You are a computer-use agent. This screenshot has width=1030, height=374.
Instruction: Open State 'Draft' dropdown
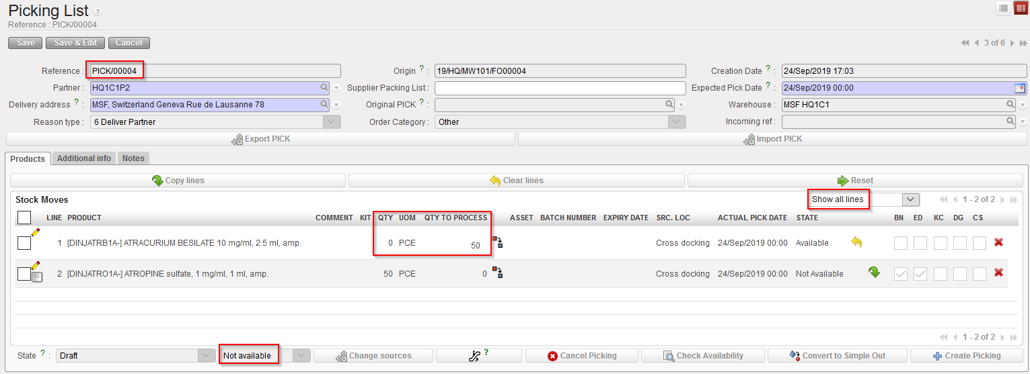coord(207,355)
